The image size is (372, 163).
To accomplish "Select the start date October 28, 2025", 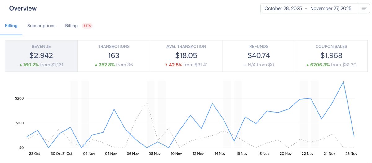I will [x=283, y=9].
